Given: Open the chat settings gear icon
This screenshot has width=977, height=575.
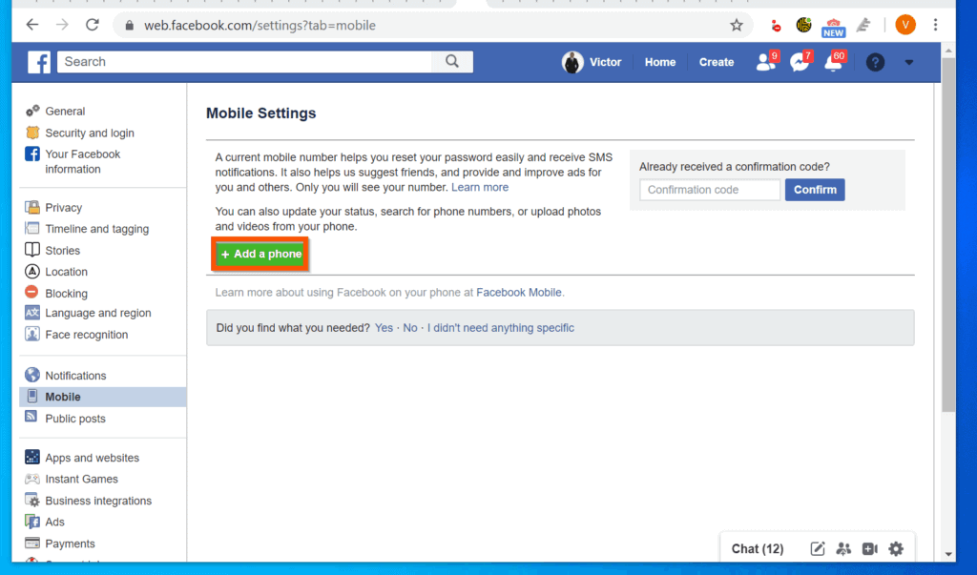Looking at the screenshot, I should point(895,548).
